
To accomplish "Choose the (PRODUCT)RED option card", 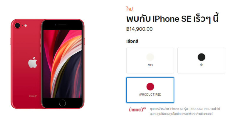I will pyautogui.click(x=150, y=90).
